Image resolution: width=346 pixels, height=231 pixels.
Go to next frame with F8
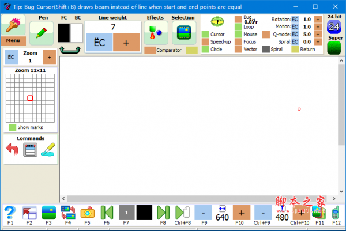pos(163,213)
